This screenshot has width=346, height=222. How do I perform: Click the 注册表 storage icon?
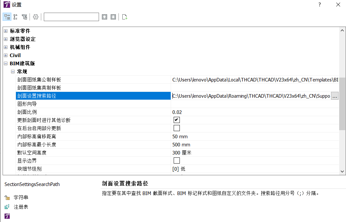point(7,207)
